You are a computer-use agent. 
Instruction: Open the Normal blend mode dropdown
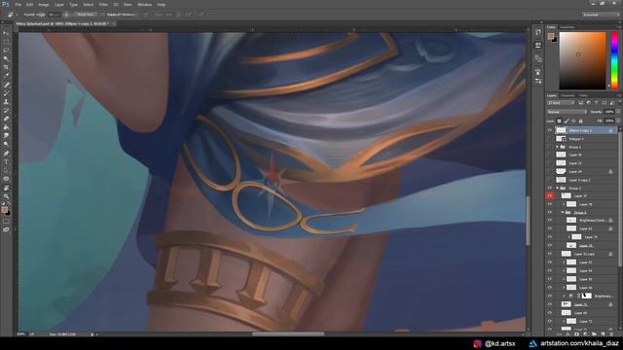pyautogui.click(x=567, y=112)
